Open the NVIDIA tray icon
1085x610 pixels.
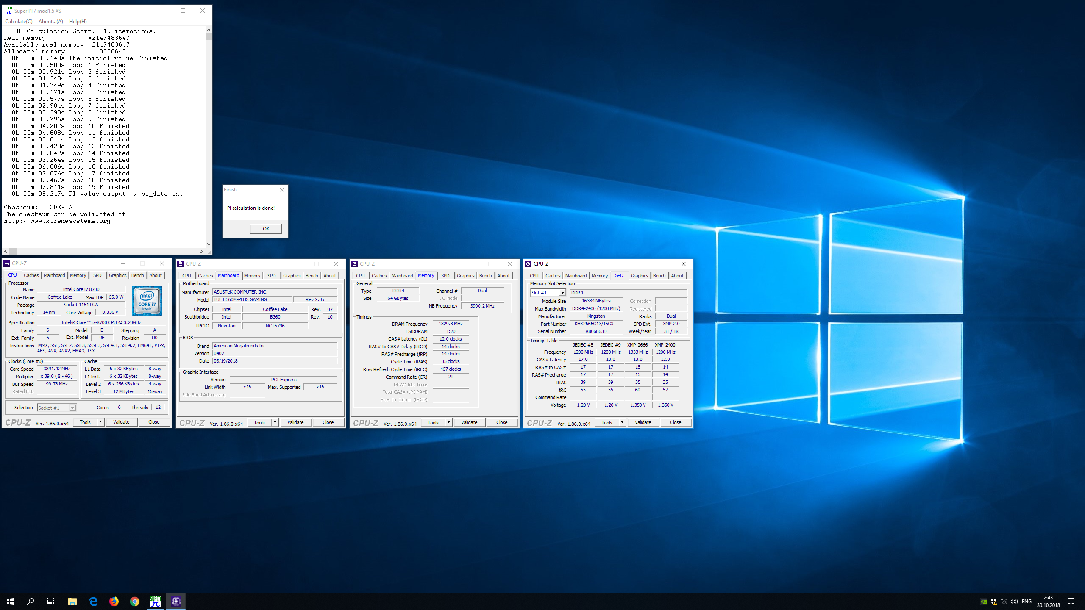984,602
